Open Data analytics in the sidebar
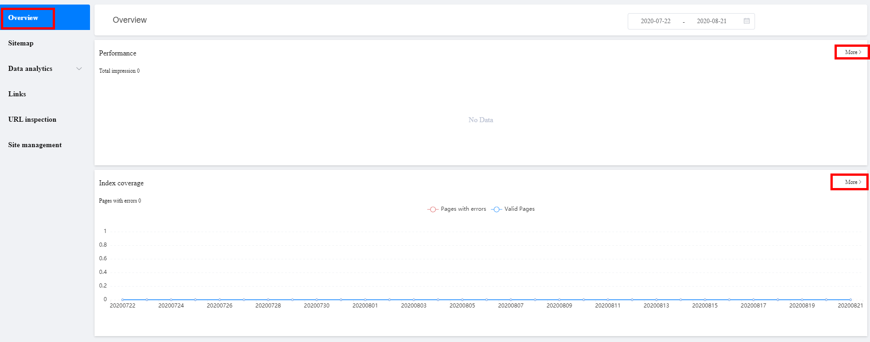This screenshot has height=342, width=870. point(45,69)
